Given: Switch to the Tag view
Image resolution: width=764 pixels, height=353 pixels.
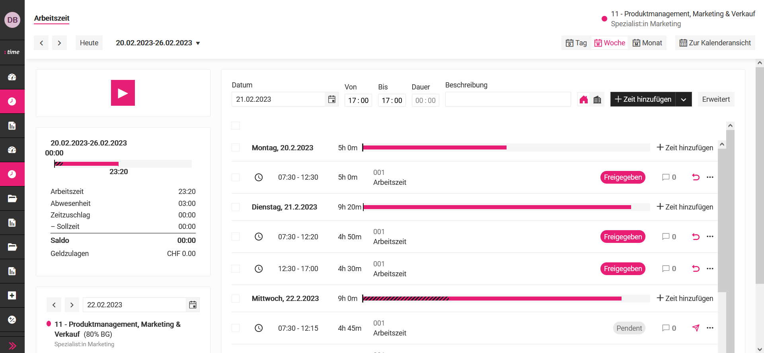Looking at the screenshot, I should (576, 43).
